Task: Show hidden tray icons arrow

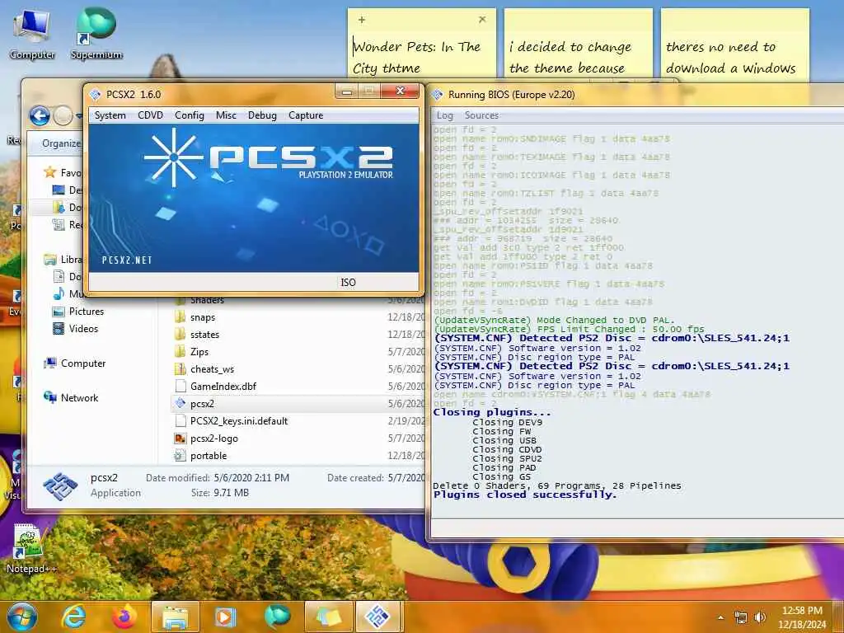Action: pos(720,617)
